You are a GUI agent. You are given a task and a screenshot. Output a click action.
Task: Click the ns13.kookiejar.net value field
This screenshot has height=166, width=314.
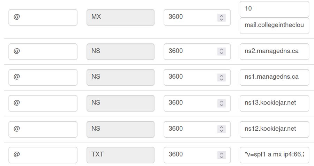274,103
